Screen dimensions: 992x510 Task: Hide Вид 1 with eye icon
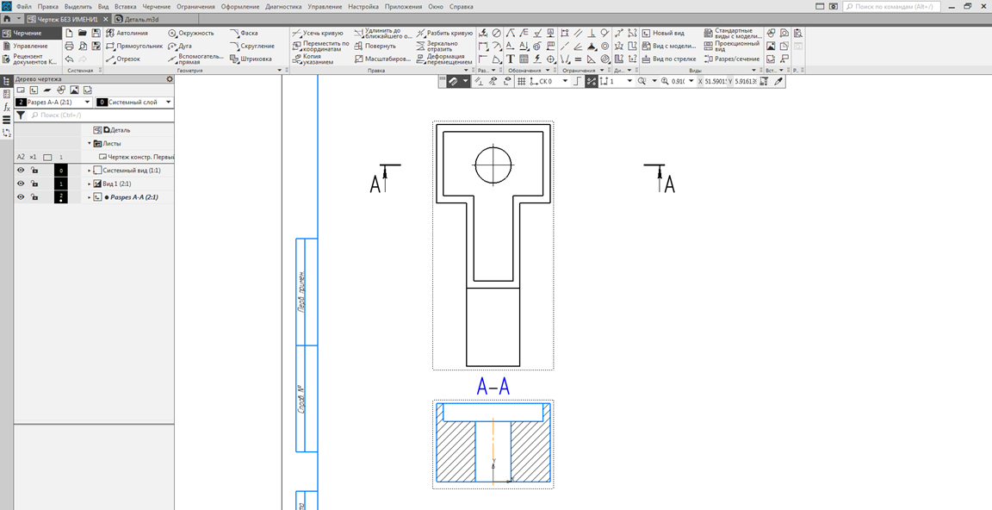tap(21, 183)
